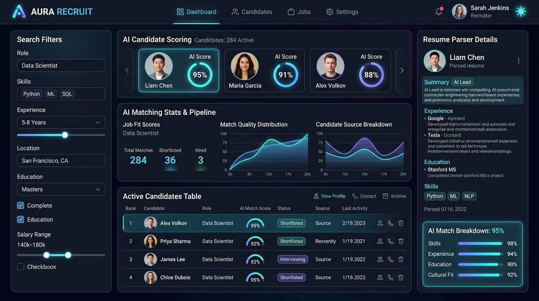Click the lower Salary Range slider handle
Viewport: 539px width, 301px height.
point(47,255)
